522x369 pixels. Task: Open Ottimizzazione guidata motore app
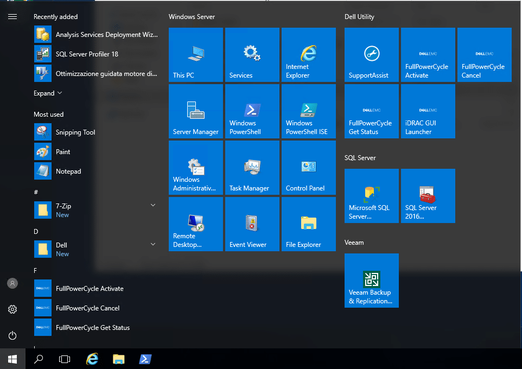tap(96, 74)
